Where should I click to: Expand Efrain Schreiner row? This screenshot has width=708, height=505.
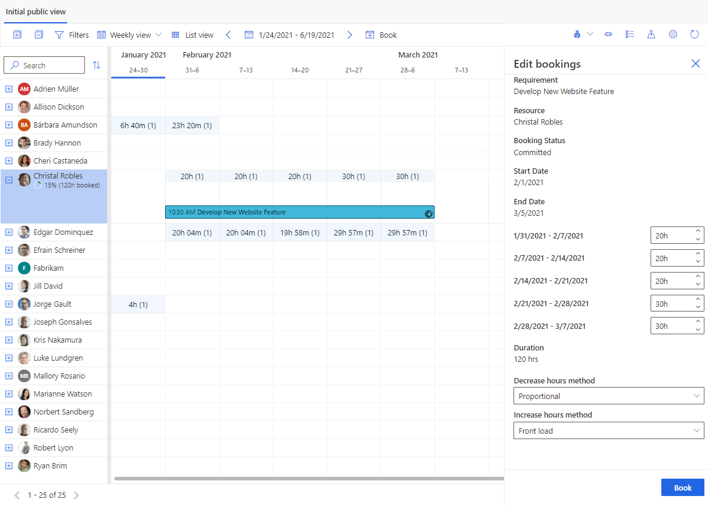tap(8, 250)
